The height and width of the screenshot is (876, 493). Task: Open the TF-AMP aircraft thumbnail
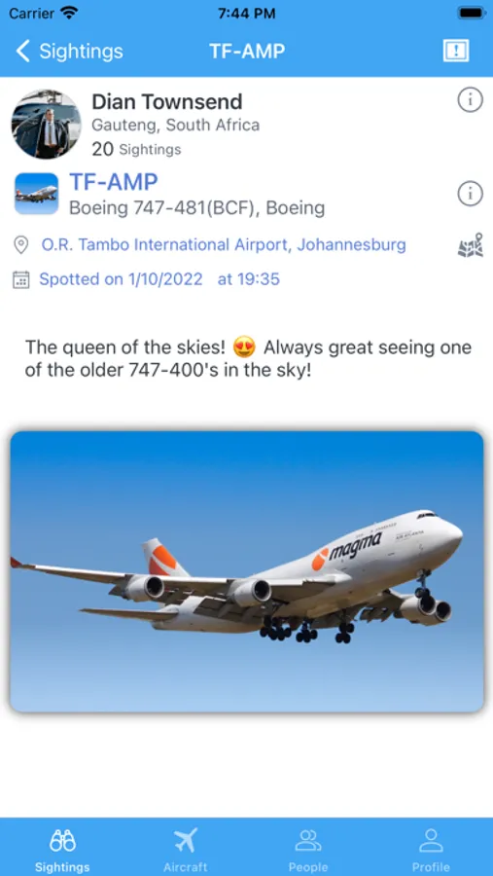tap(36, 194)
